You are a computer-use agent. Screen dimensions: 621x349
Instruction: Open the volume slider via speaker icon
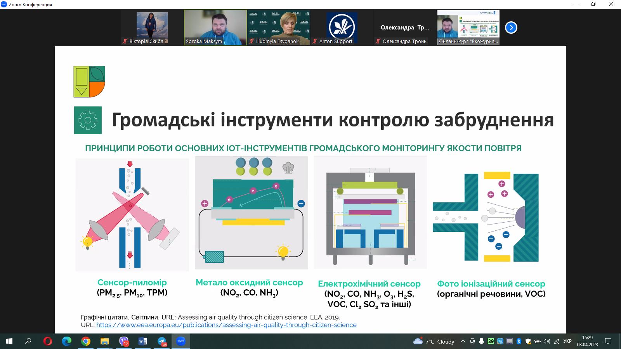[x=547, y=342]
